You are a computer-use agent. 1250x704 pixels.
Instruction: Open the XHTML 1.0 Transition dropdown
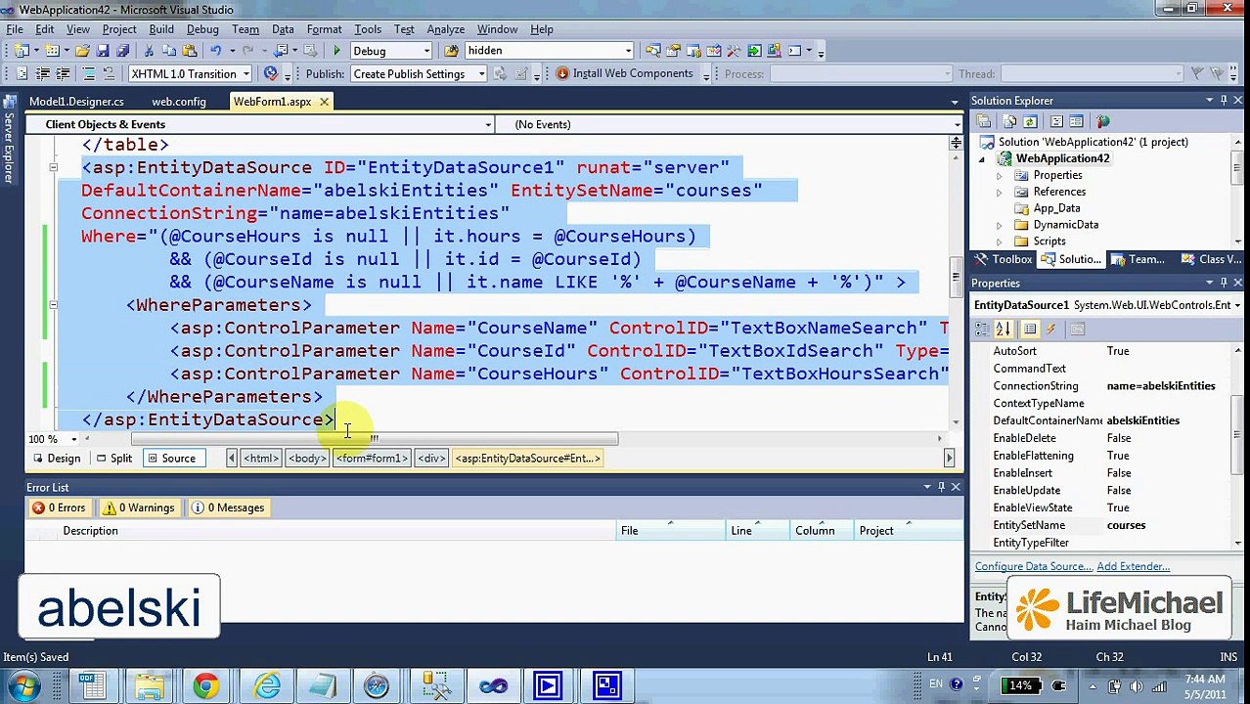click(246, 74)
